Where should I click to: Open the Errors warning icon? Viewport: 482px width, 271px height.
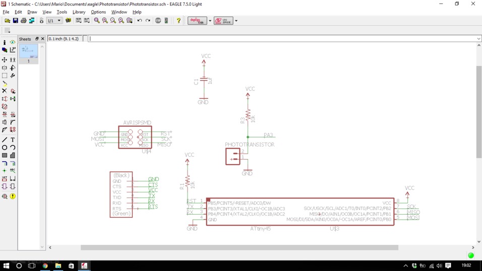13,196
